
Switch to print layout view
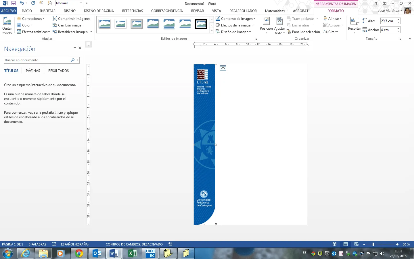(x=346, y=244)
